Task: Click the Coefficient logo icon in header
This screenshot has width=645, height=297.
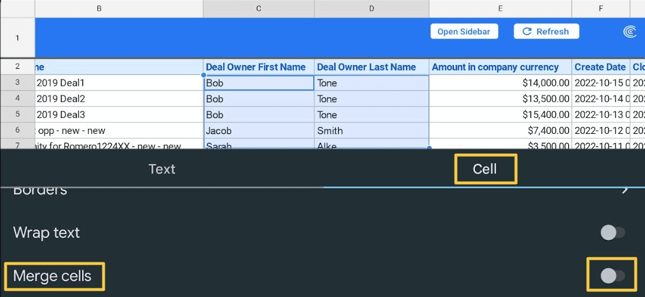Action: 630,32
